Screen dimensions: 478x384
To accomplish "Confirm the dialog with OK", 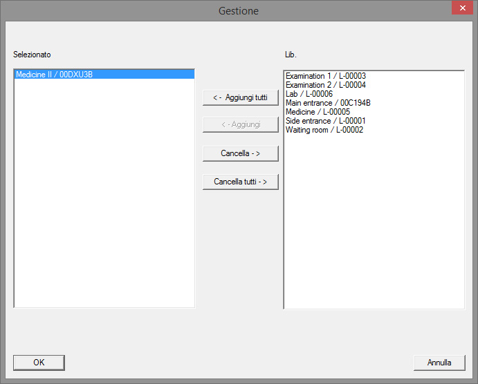I will (39, 363).
